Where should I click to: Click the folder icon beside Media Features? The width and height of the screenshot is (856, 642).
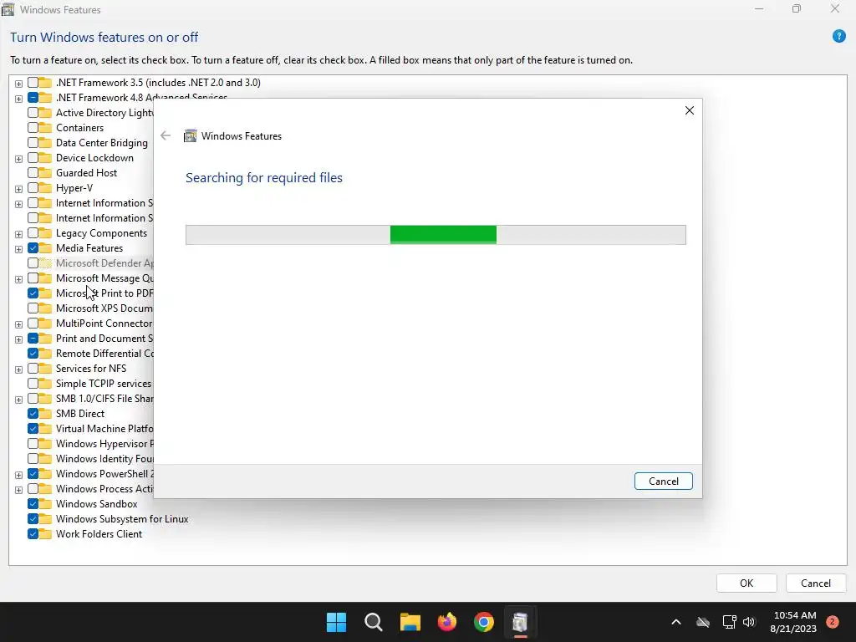click(45, 247)
